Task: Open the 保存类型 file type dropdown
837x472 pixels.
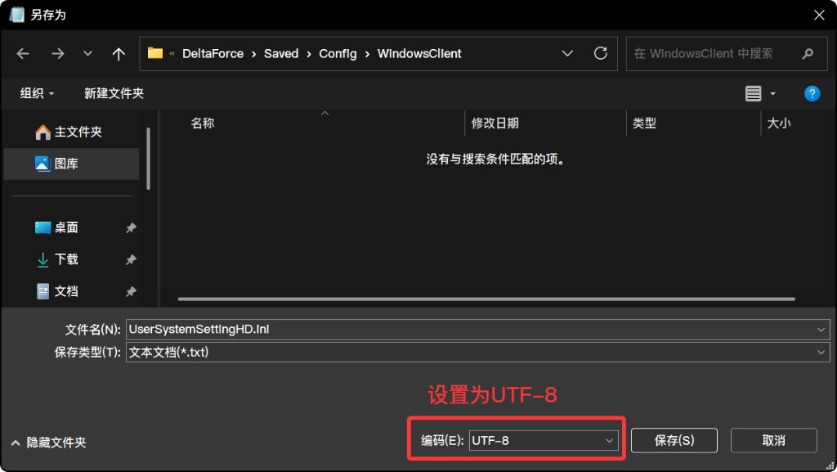Action: [820, 353]
